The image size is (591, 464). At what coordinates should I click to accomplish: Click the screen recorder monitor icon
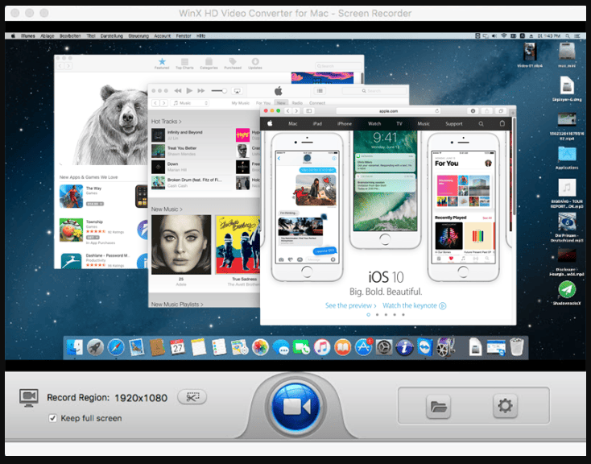point(29,398)
